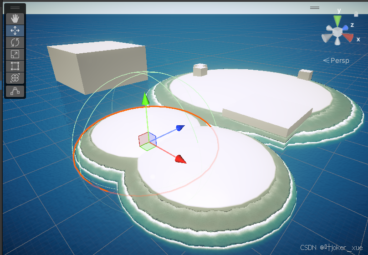Click the tools overlay drag handle
The width and height of the screenshot is (368, 255).
tap(15, 8)
